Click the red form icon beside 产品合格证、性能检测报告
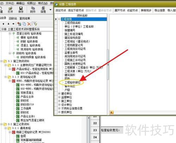 [14, 69]
